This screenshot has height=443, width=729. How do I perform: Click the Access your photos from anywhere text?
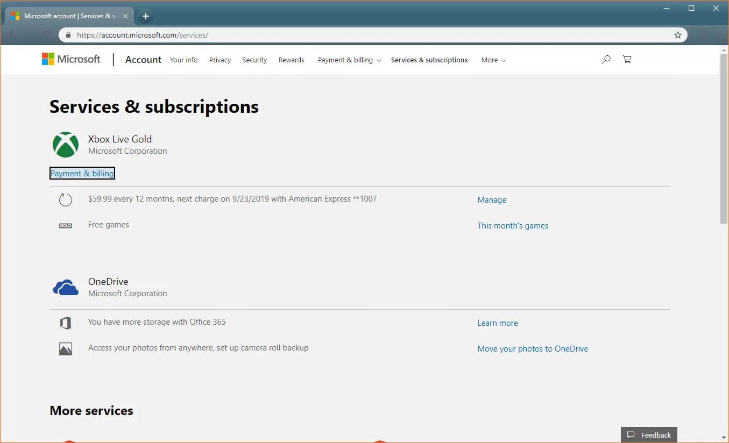point(199,348)
